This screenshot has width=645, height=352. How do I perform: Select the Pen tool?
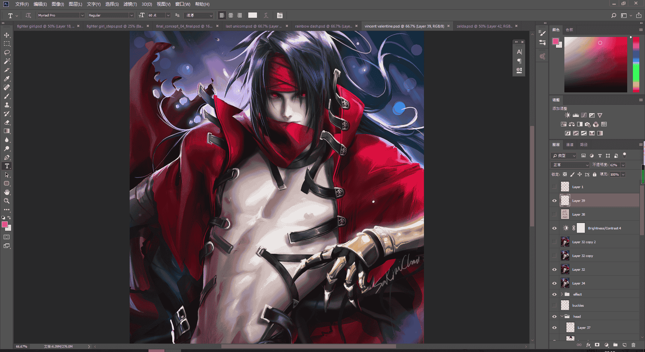7,157
